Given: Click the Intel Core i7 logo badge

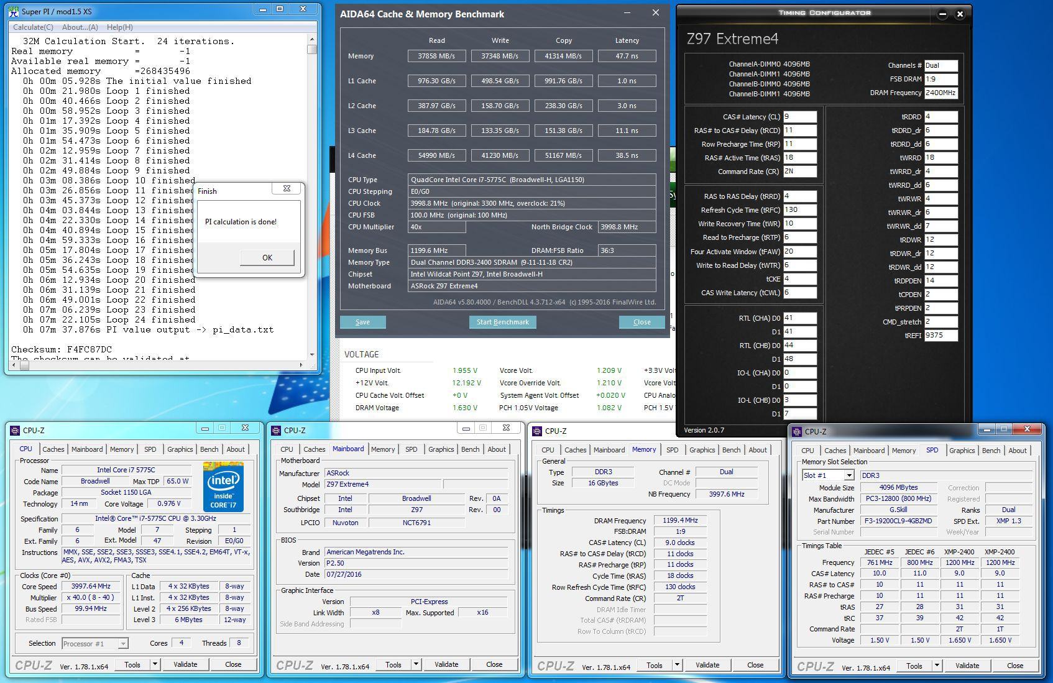Looking at the screenshot, I should (223, 486).
